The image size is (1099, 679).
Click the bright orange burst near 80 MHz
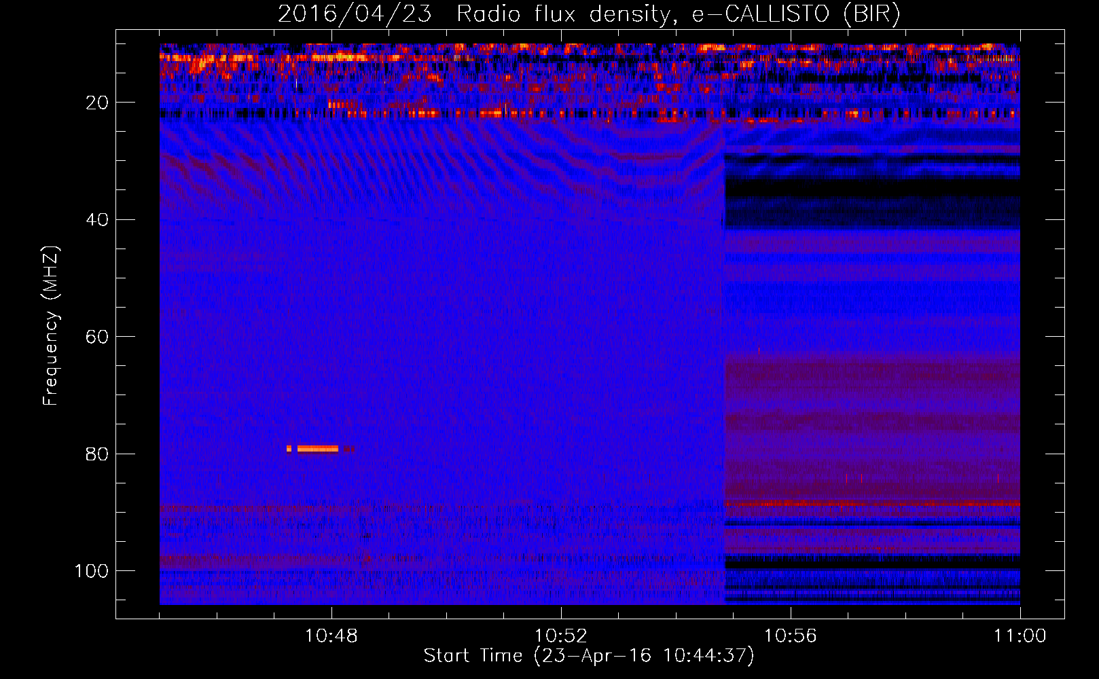click(x=317, y=449)
